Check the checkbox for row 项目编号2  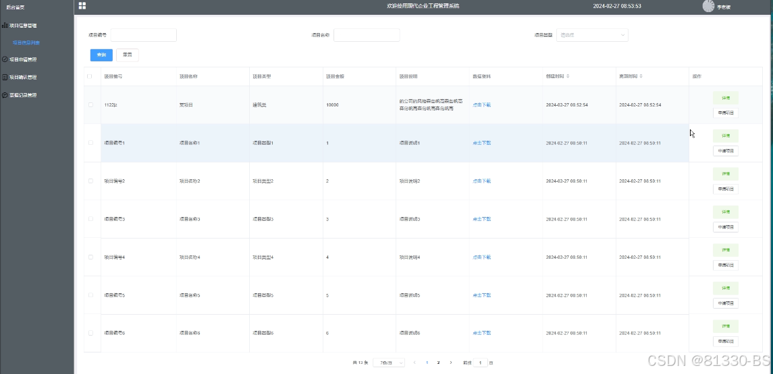coord(90,181)
